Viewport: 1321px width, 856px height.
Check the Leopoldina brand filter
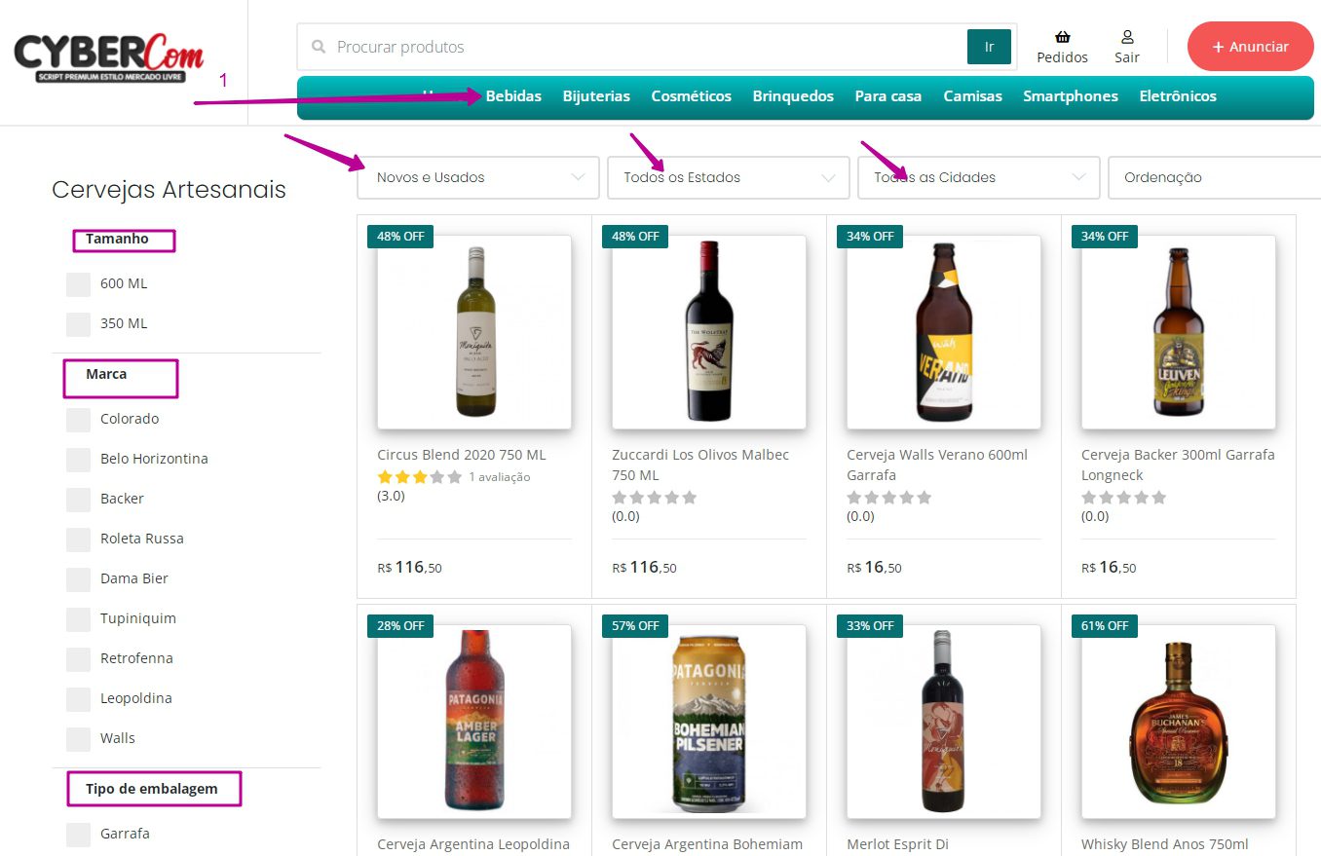pos(78,699)
